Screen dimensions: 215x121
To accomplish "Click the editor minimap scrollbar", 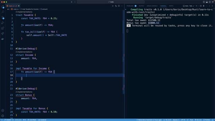I will [x=123, y=52].
